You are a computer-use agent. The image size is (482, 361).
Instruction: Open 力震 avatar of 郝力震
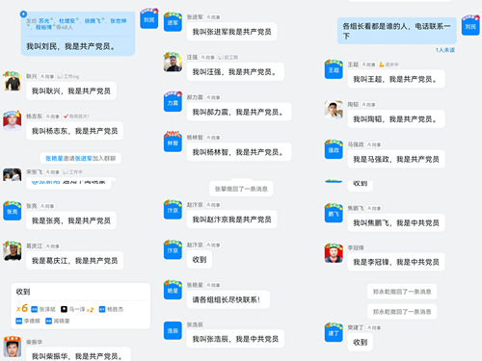pos(173,102)
